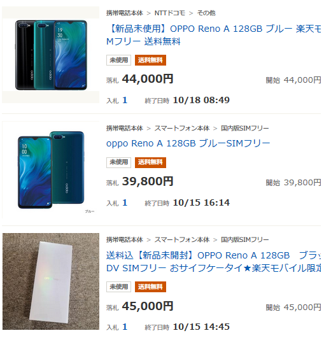Viewport: 324px width, 340px height.
Task: Click 送料無料 badge on the 44,000円 listing
Action: (150, 60)
